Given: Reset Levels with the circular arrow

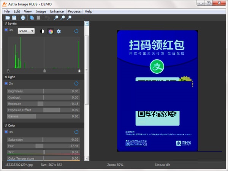Looking at the screenshot, I should pyautogui.click(x=76, y=31).
